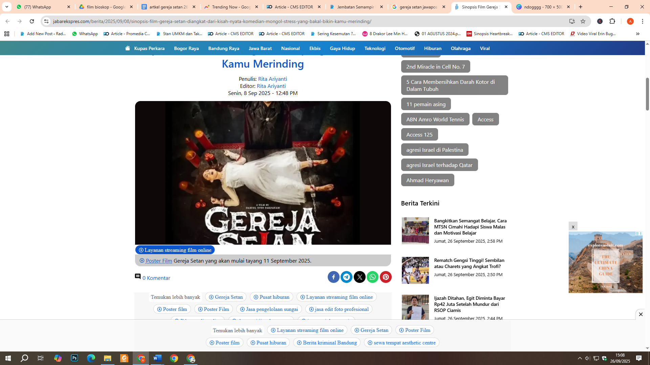Click the home icon in navigation bar

coord(128,48)
